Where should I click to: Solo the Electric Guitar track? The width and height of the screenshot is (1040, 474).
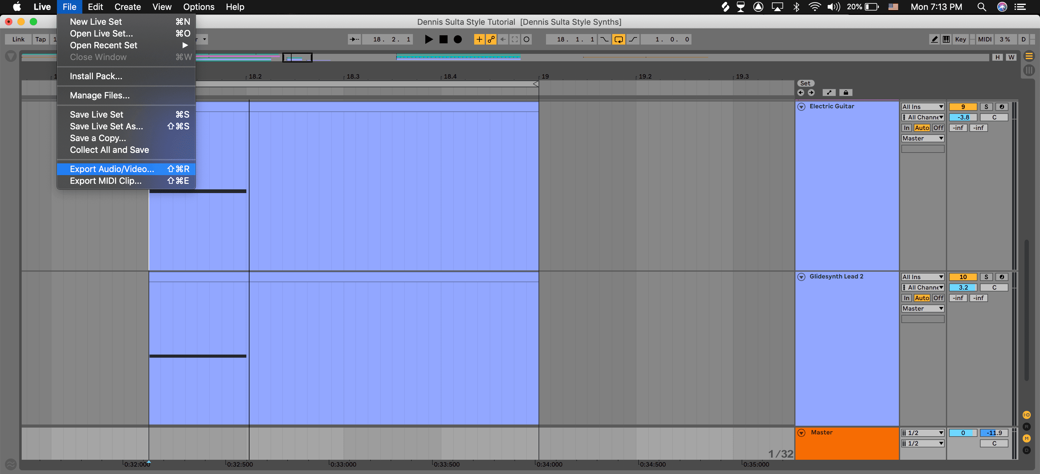click(x=986, y=106)
